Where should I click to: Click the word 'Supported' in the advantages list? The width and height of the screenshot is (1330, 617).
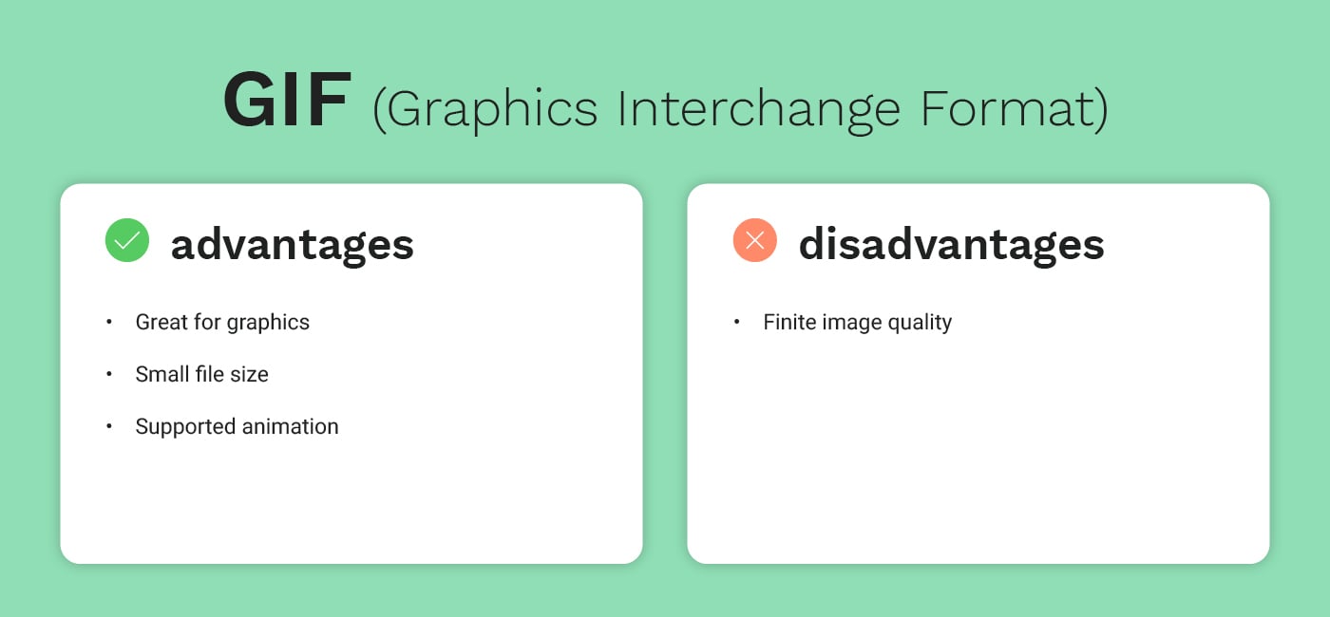point(180,427)
